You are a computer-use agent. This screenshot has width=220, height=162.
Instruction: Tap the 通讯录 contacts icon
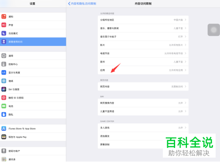click(x=4, y=159)
